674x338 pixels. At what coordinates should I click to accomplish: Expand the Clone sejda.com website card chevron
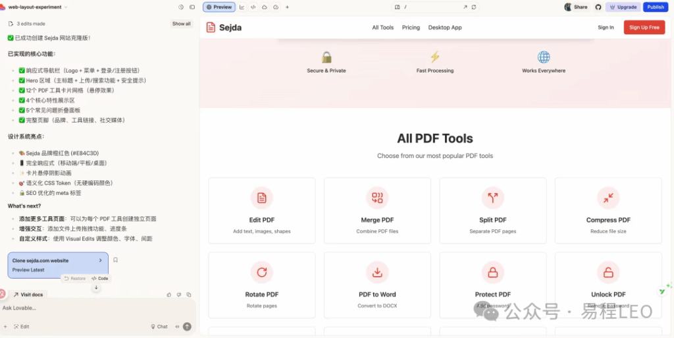[100, 260]
